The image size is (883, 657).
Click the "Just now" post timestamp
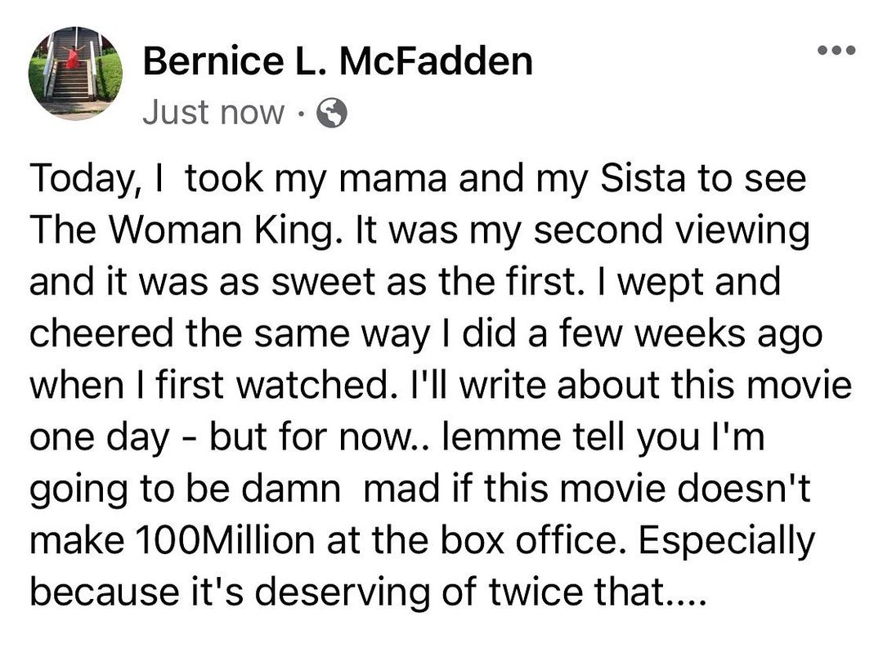pos(213,113)
